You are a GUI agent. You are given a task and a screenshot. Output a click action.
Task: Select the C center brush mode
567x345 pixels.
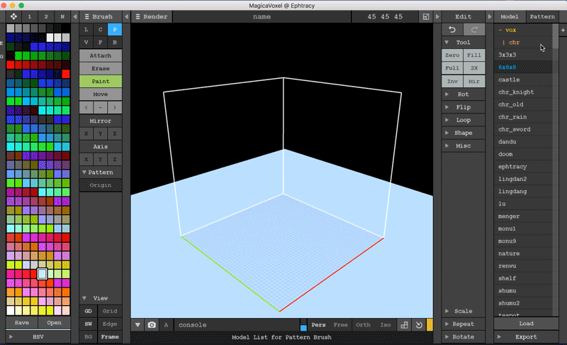pyautogui.click(x=100, y=30)
